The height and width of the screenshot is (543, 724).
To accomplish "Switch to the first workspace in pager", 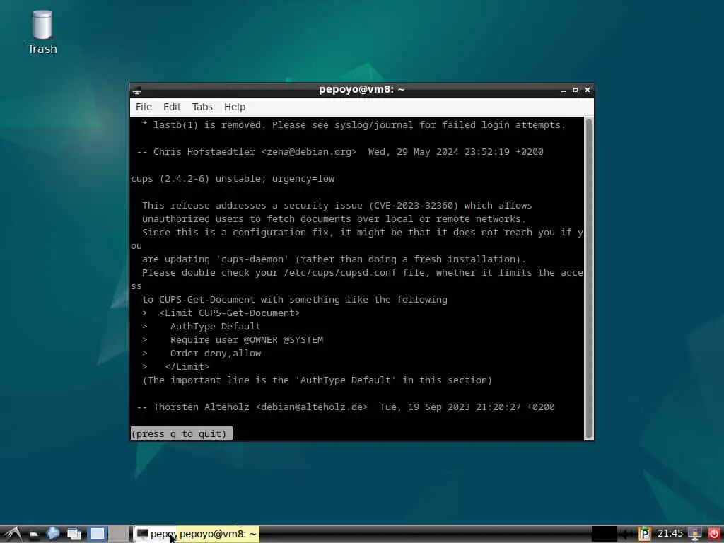I will [97, 534].
